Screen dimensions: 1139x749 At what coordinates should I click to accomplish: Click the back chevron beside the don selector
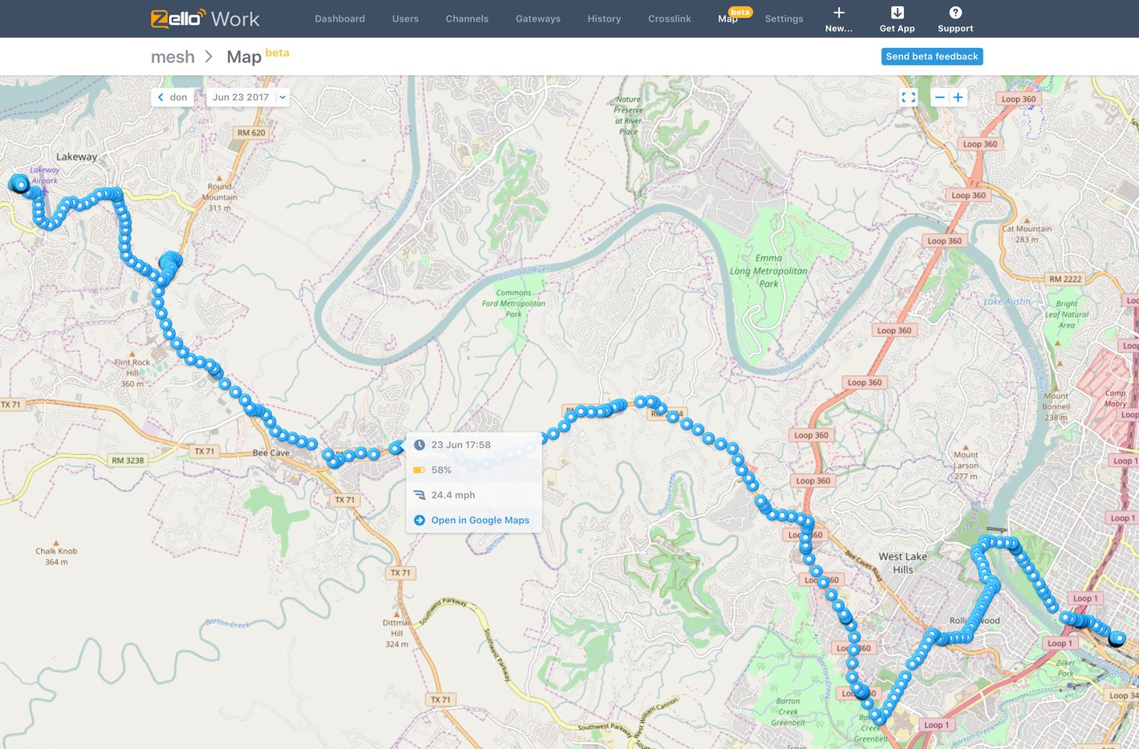[x=160, y=97]
